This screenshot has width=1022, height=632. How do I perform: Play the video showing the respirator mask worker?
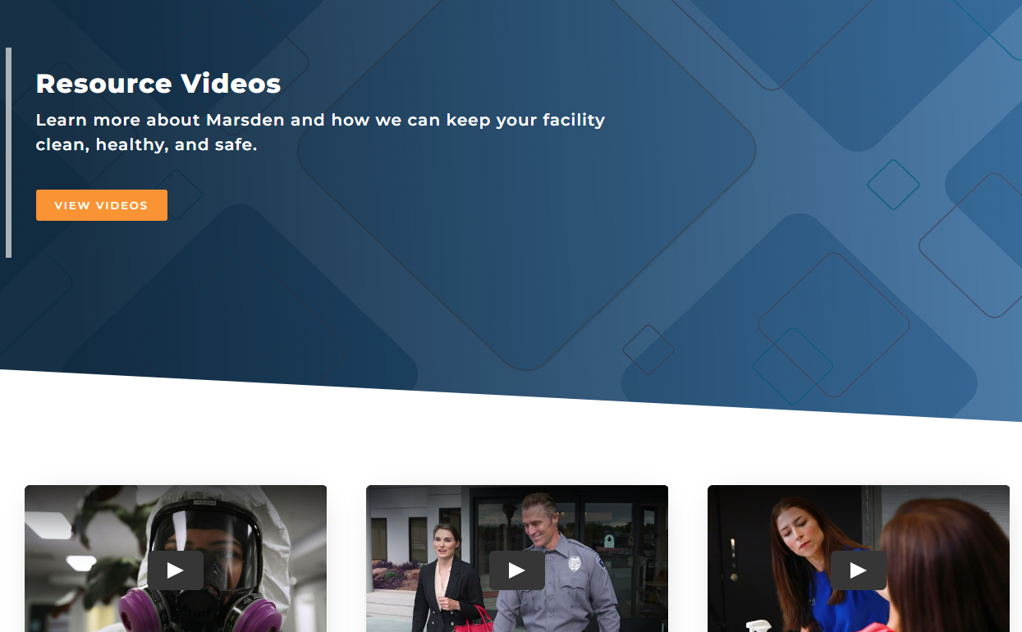tap(176, 570)
